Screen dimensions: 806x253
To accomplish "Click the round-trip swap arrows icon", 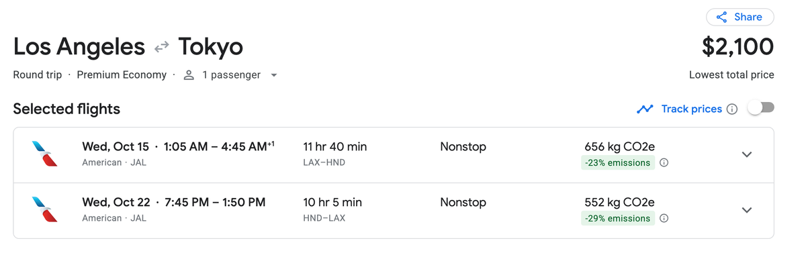I will [161, 47].
